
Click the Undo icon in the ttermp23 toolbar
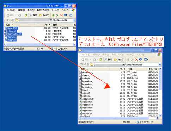(140, 60)
